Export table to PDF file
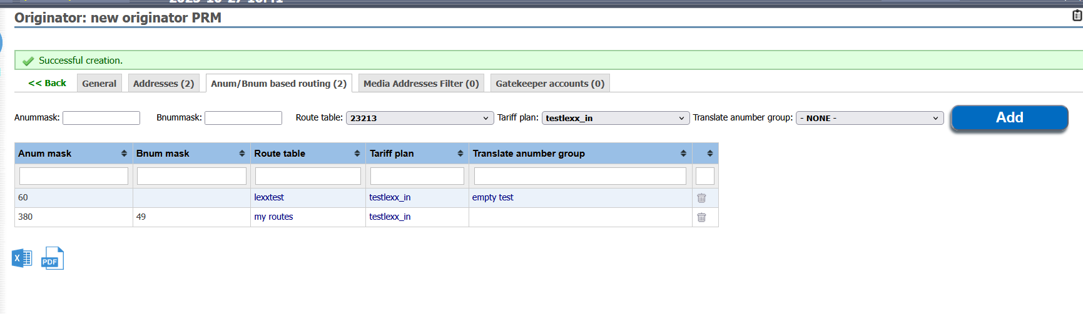The height and width of the screenshot is (314, 1083). [x=53, y=258]
